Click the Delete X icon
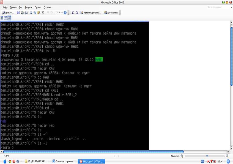This screenshot has width=233, height=164. coord(43,13)
